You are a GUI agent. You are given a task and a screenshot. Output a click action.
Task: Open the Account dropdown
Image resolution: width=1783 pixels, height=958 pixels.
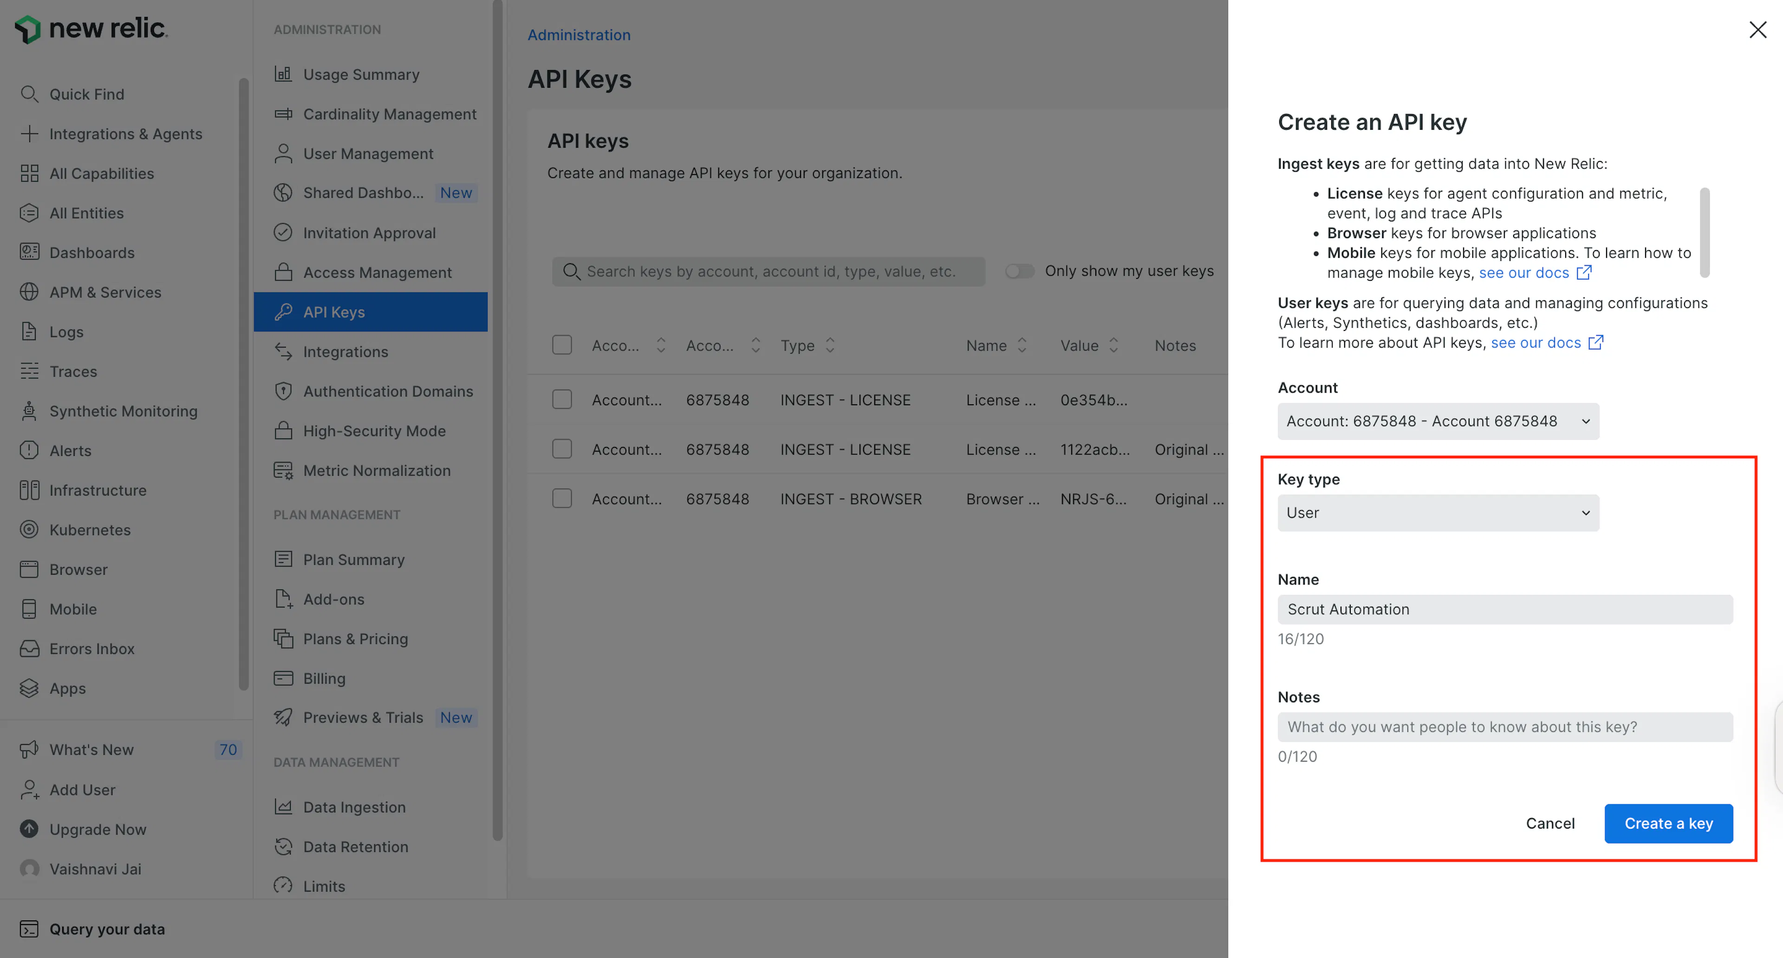(1438, 421)
